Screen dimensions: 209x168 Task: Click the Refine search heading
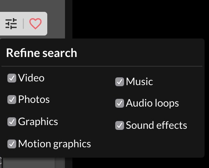tap(42, 53)
